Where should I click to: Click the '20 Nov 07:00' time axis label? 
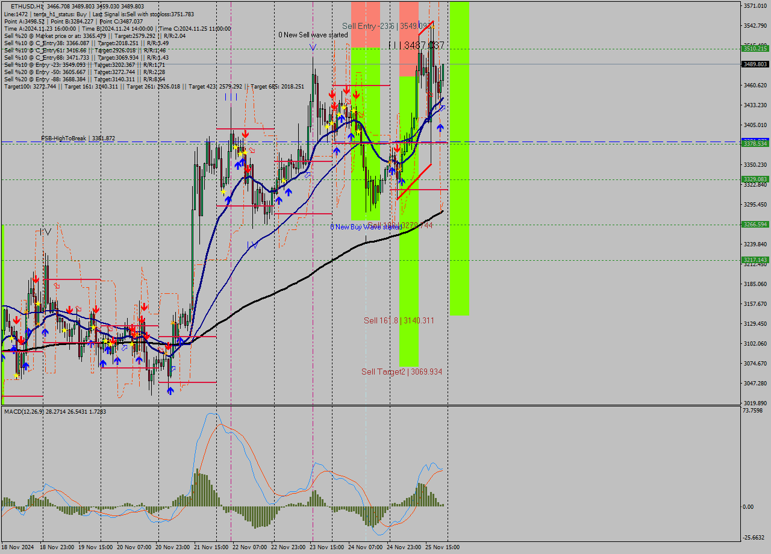click(134, 547)
